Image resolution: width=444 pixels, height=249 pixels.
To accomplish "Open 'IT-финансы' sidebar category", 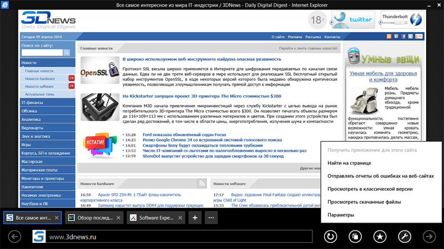I will pos(48,102).
